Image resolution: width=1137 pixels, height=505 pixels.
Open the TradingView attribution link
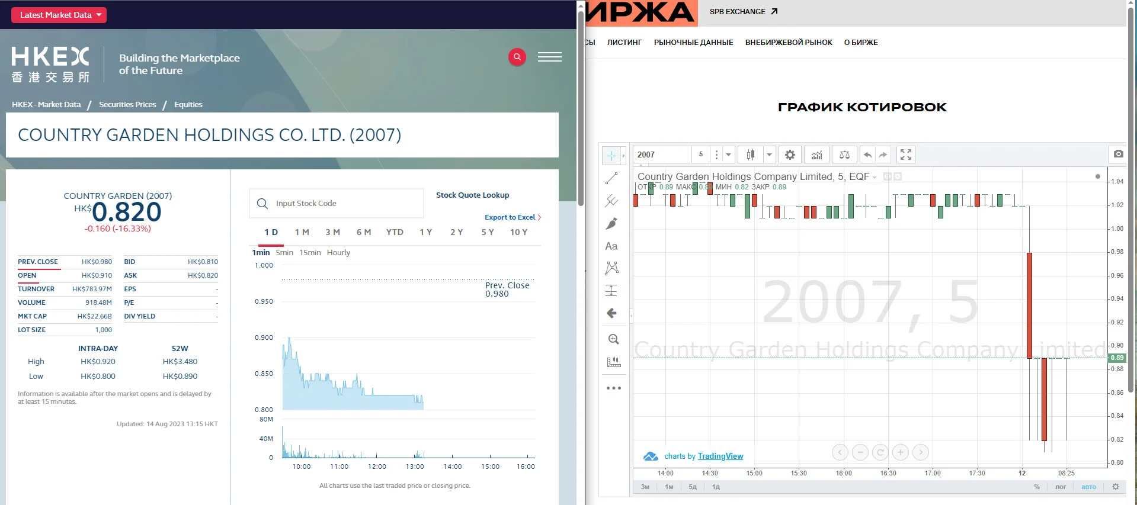tap(720, 456)
